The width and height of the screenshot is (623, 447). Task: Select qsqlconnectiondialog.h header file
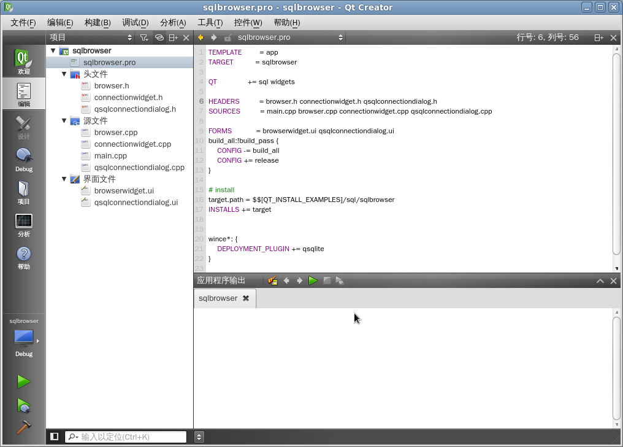(135, 109)
